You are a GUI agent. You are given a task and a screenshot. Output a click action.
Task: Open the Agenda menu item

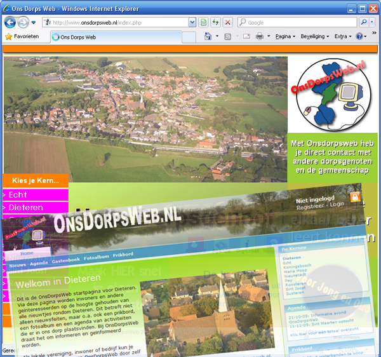pyautogui.click(x=39, y=263)
